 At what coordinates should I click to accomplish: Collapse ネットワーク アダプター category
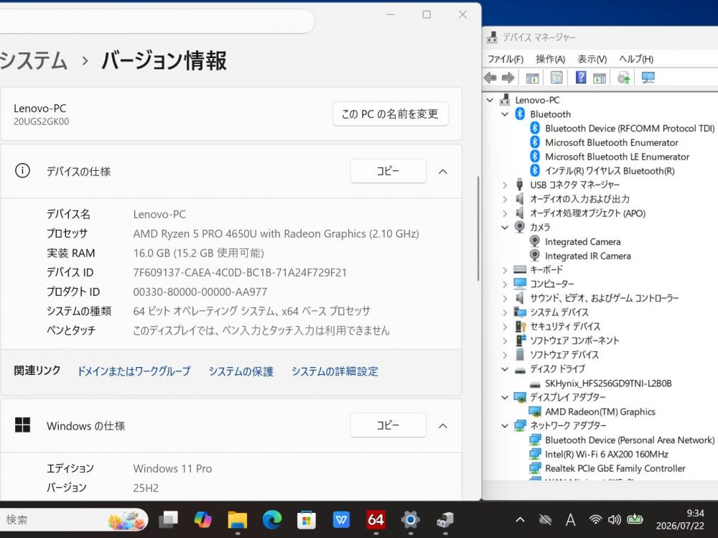[x=505, y=426]
